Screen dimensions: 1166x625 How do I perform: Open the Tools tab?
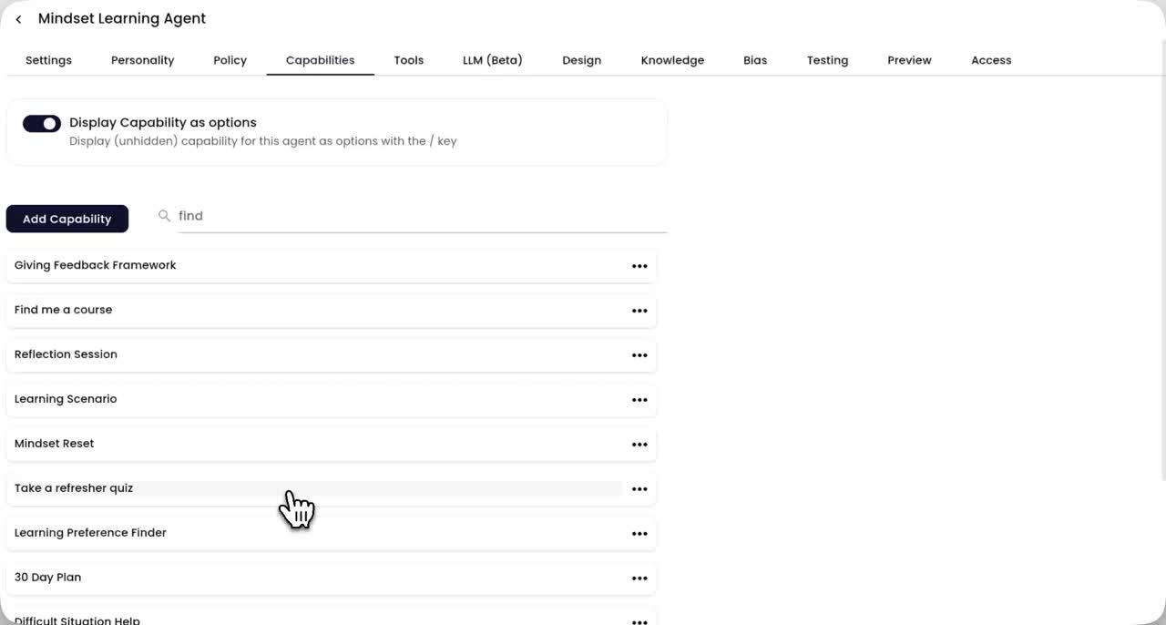tap(408, 60)
